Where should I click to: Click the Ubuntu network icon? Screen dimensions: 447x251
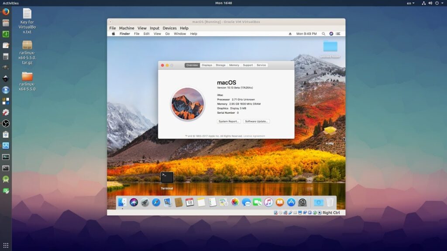423,3
